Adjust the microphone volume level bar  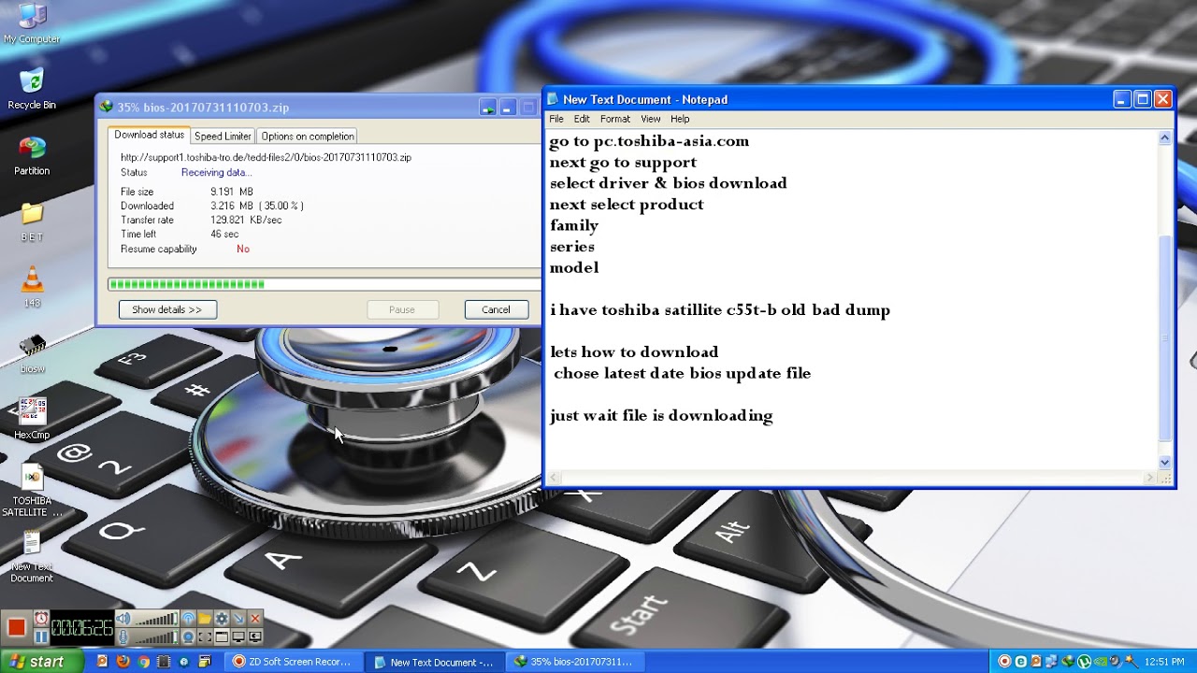156,637
